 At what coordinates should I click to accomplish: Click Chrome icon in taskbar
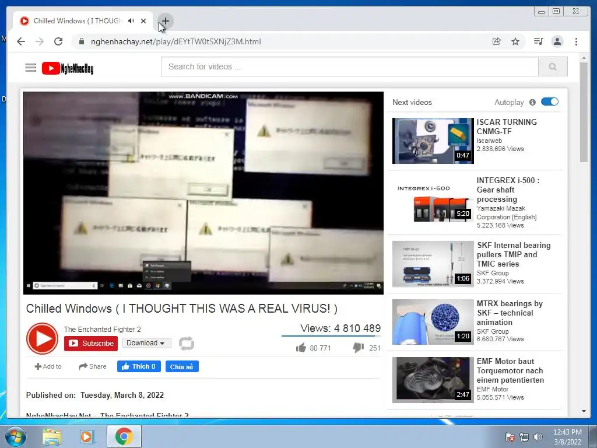pos(124,436)
